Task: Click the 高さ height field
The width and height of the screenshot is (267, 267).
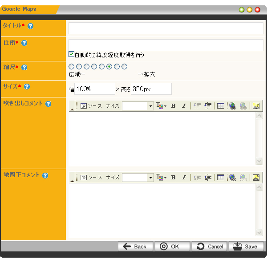Action: click(151, 89)
